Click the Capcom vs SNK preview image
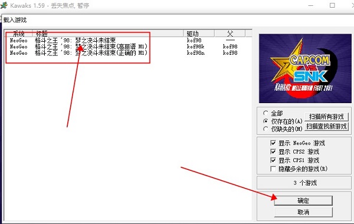The image size is (354, 224). pyautogui.click(x=305, y=68)
